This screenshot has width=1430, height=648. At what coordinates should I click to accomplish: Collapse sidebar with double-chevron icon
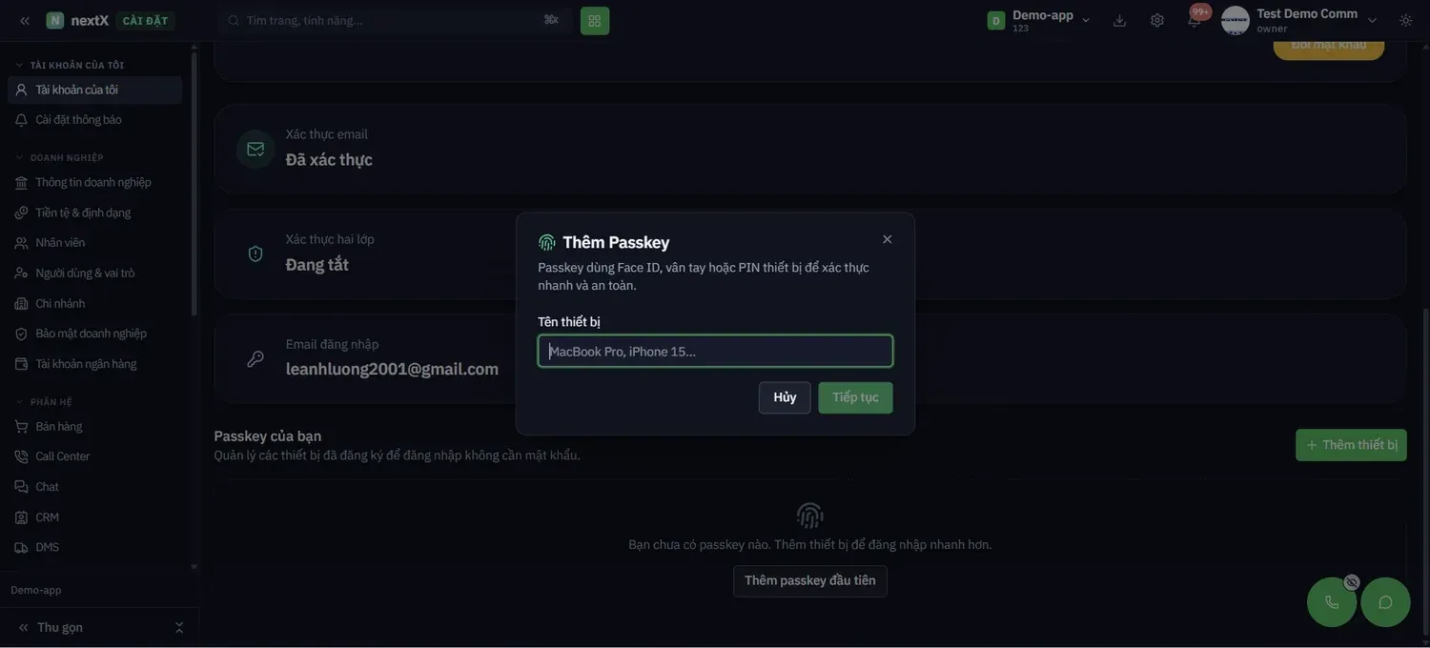(x=25, y=20)
